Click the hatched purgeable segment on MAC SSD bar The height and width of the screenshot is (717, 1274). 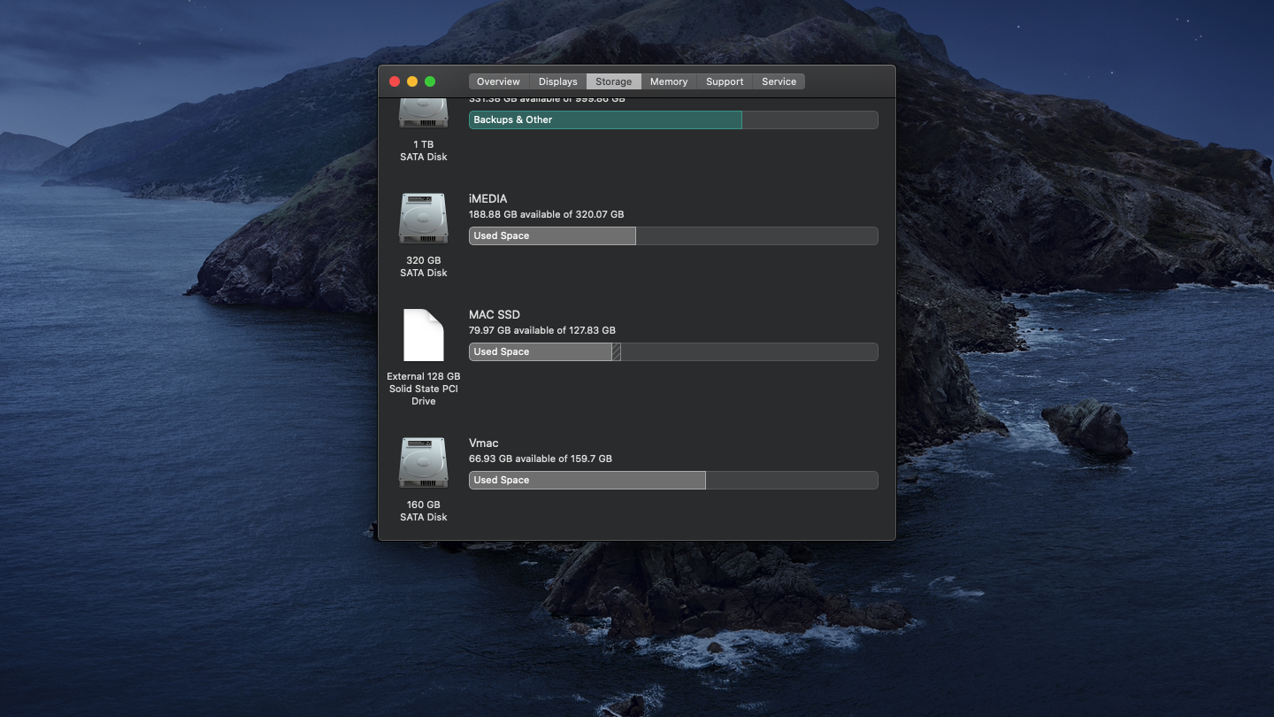tap(617, 351)
